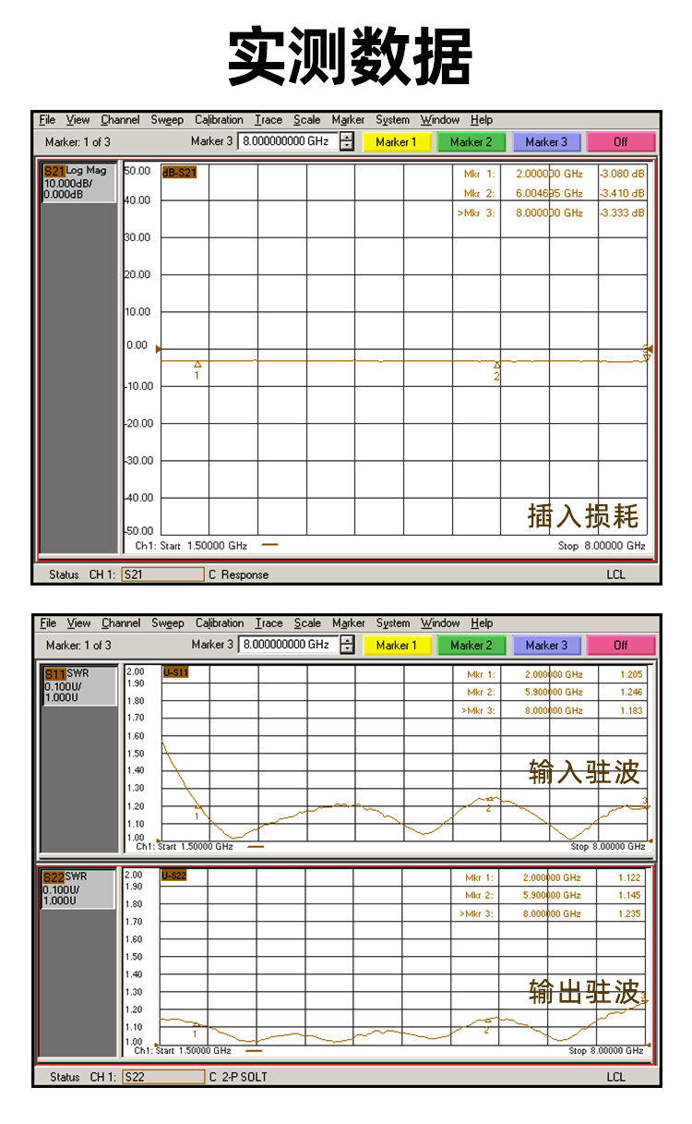692x1124 pixels.
Task: Open Marker menu in the lower SWR window
Action: [348, 623]
